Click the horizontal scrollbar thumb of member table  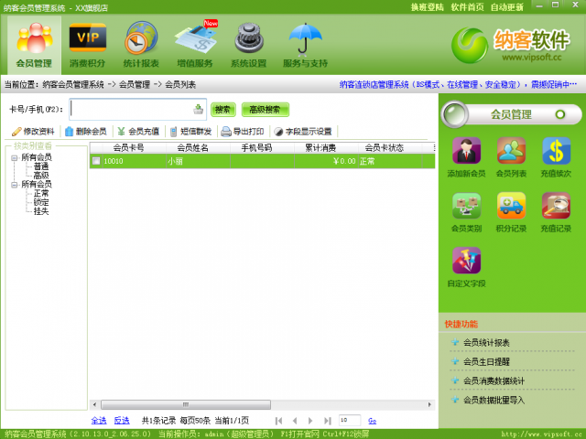(186, 404)
